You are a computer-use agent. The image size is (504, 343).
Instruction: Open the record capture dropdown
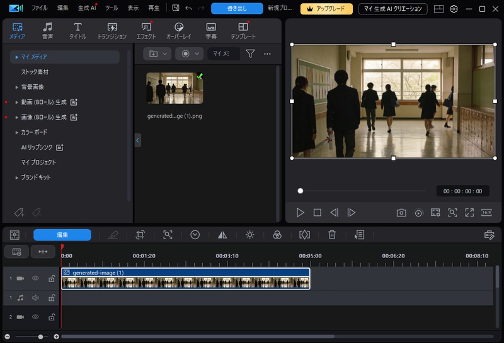pos(190,53)
